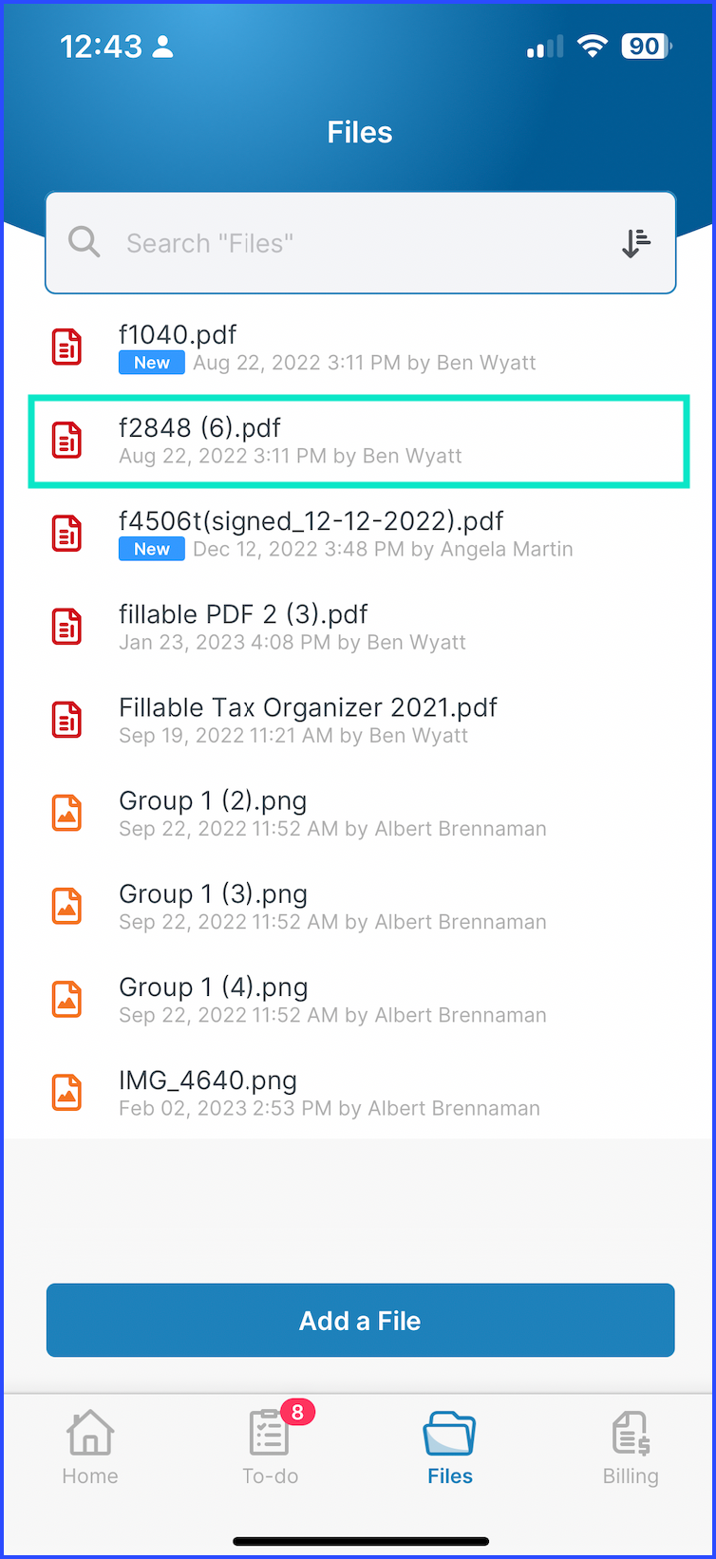Tap the image icon beside IMG_4640.png

66,1093
